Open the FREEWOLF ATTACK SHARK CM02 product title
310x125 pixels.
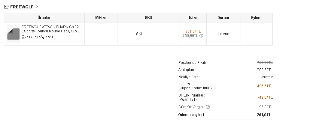click(51, 29)
